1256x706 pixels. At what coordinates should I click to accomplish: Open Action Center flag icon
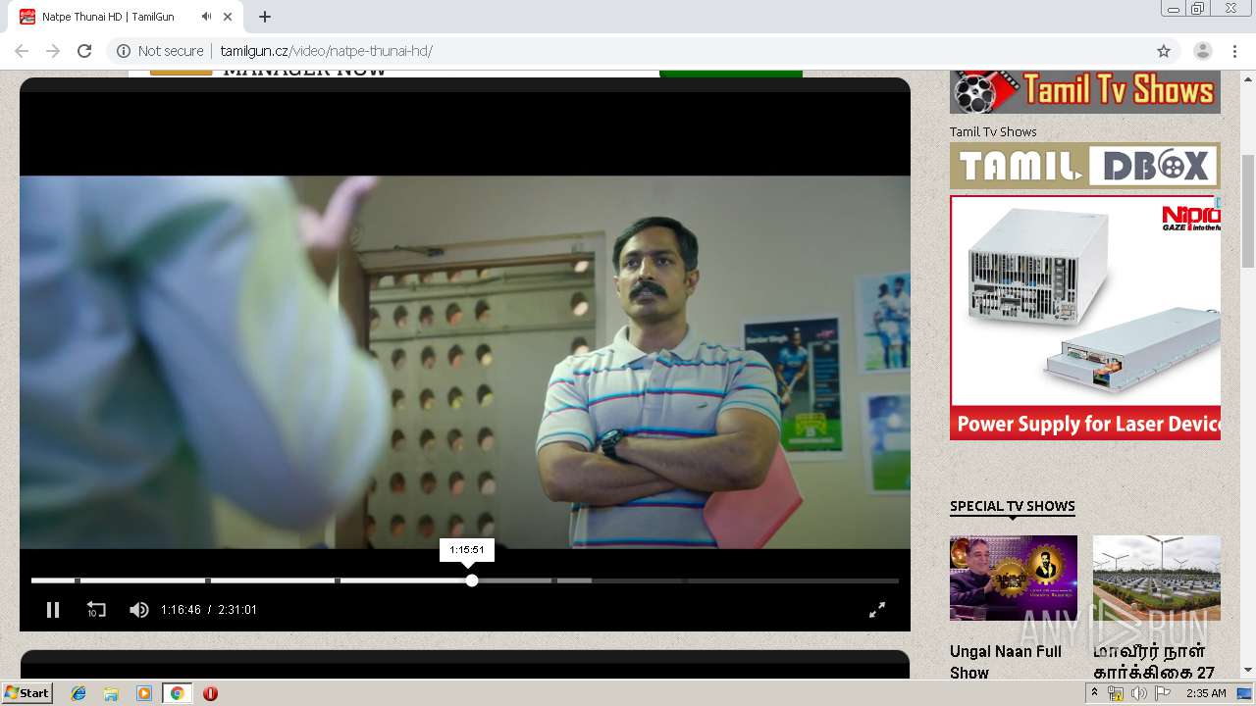[1163, 693]
